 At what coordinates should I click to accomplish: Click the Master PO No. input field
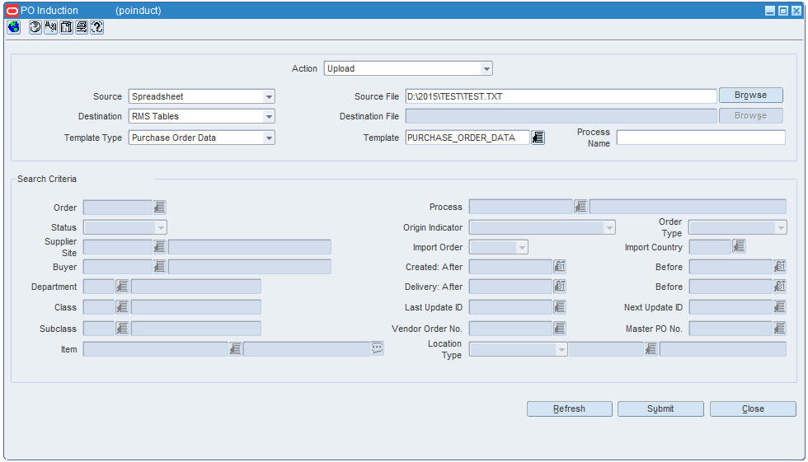pyautogui.click(x=730, y=329)
